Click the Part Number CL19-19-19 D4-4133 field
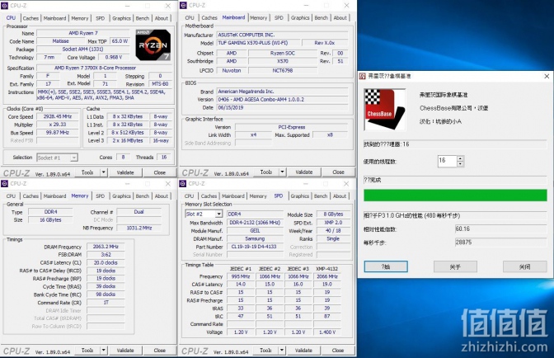This screenshot has height=358, width=554. click(255, 247)
